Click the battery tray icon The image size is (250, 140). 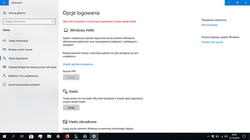(217, 136)
